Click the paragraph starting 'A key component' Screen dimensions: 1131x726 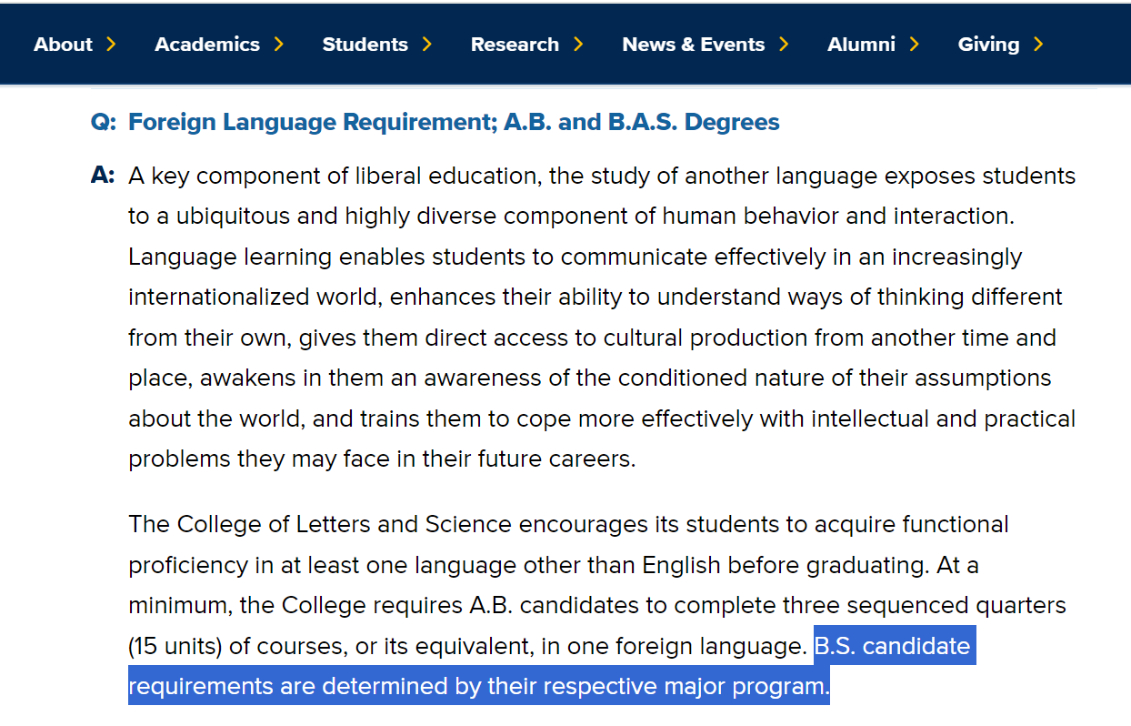coord(602,317)
